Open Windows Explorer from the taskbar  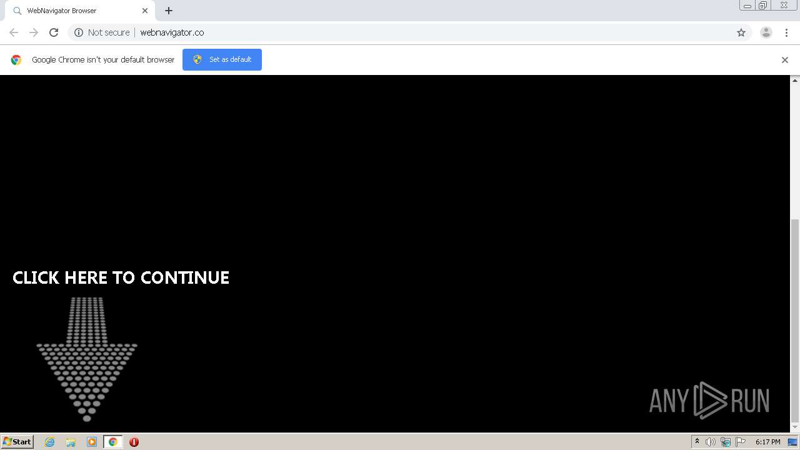(x=71, y=442)
